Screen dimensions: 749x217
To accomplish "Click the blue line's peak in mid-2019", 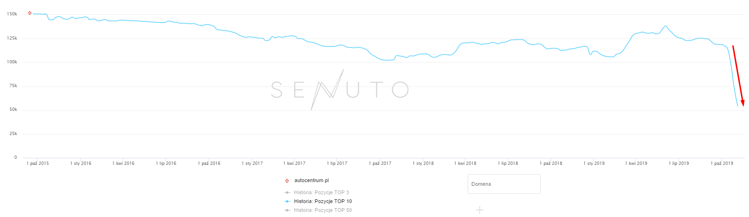I will (666, 26).
